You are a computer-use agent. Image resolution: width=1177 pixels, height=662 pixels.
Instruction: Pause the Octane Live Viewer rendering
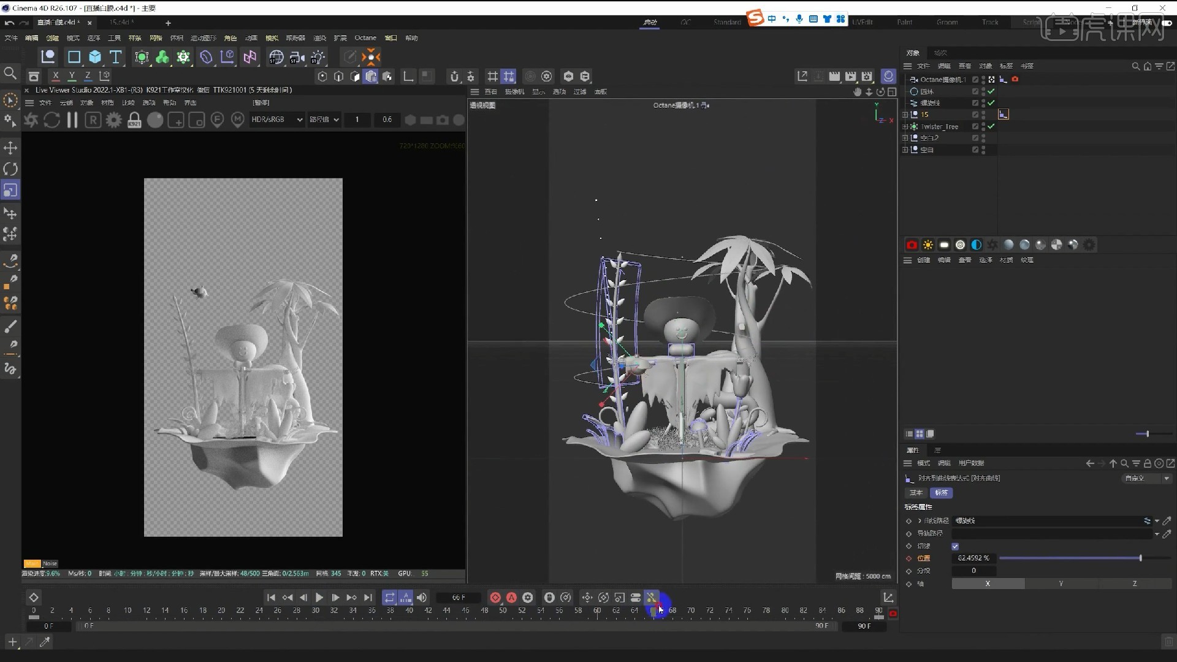(72, 120)
